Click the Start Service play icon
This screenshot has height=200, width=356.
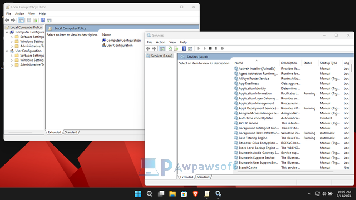(x=199, y=48)
